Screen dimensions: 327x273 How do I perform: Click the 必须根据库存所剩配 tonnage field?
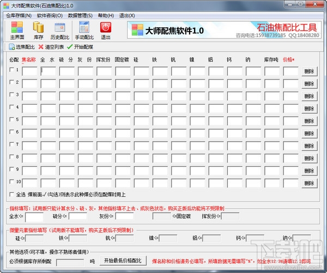click(70, 262)
